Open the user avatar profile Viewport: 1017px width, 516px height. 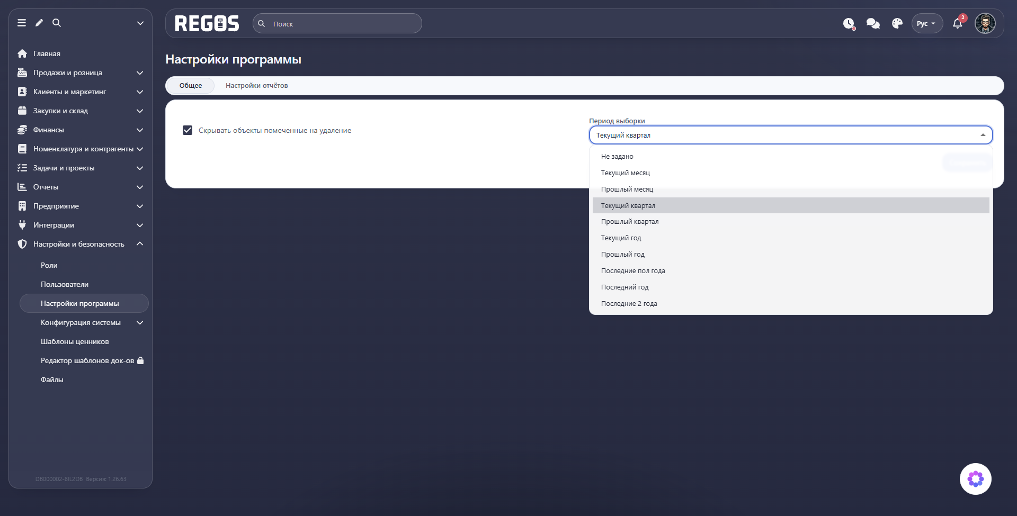click(985, 24)
